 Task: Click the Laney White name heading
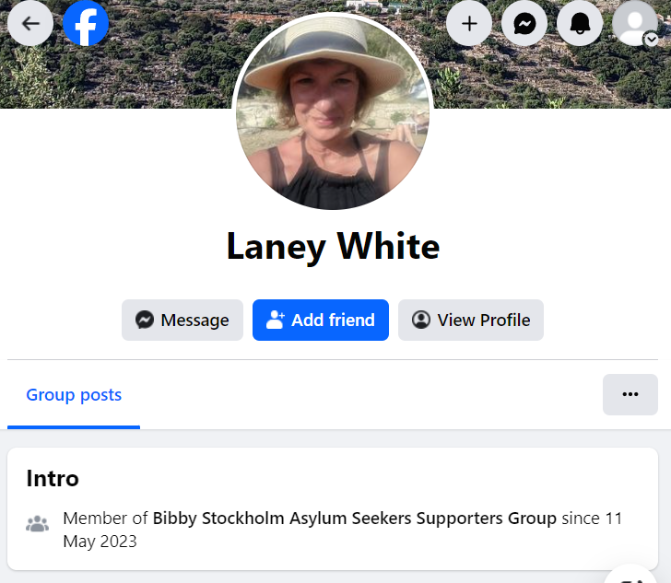(333, 247)
